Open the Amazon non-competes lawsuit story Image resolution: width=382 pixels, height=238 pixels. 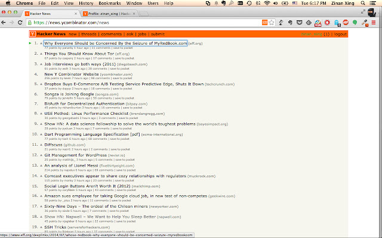(x=126, y=196)
